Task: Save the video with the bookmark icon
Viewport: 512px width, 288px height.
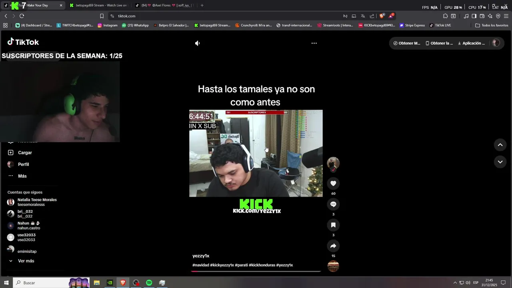Action: pos(333,225)
